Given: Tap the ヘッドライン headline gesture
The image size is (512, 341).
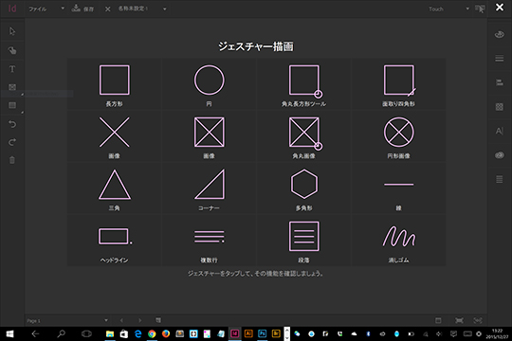Looking at the screenshot, I should [x=115, y=241].
